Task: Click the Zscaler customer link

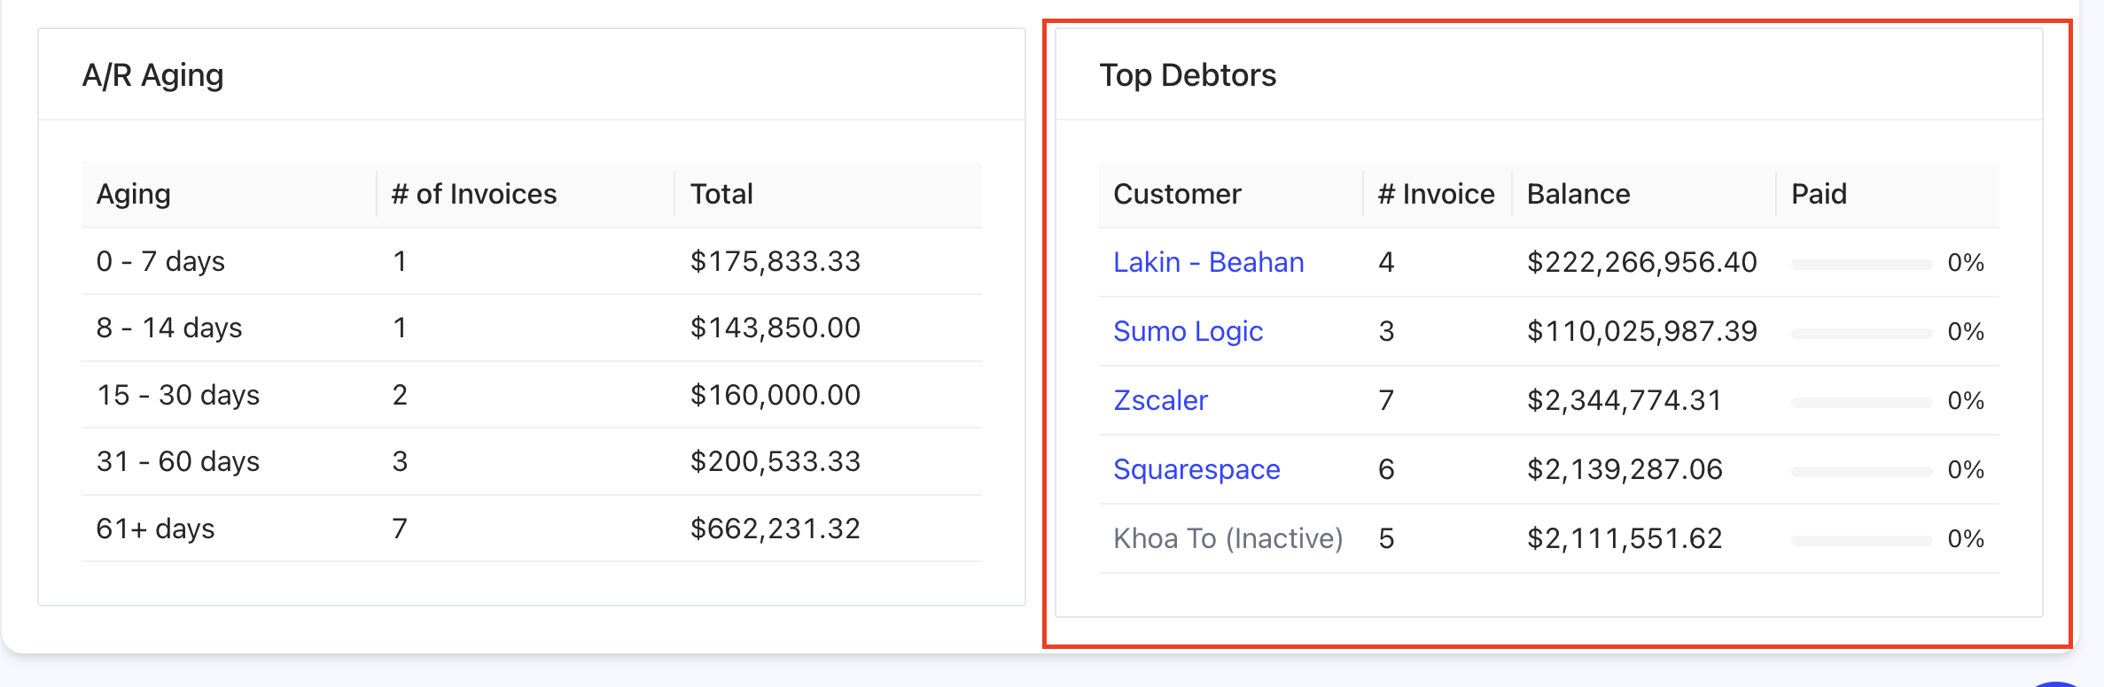Action: coord(1160,400)
